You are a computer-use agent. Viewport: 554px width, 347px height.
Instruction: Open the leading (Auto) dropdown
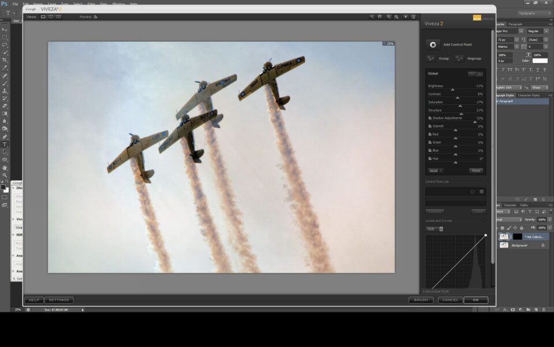point(546,40)
